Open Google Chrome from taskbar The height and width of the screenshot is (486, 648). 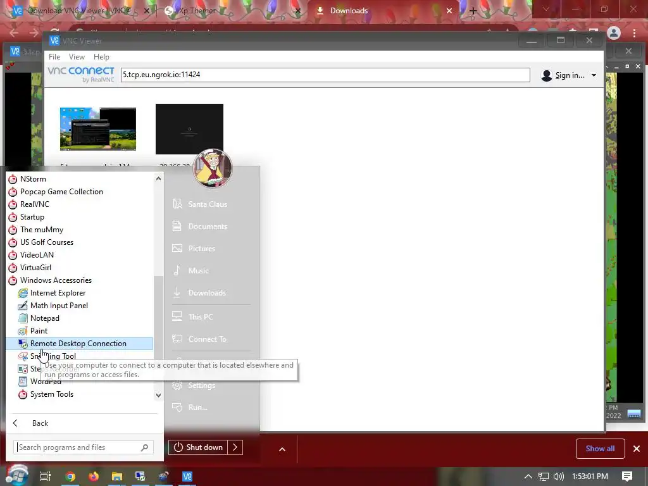70,477
